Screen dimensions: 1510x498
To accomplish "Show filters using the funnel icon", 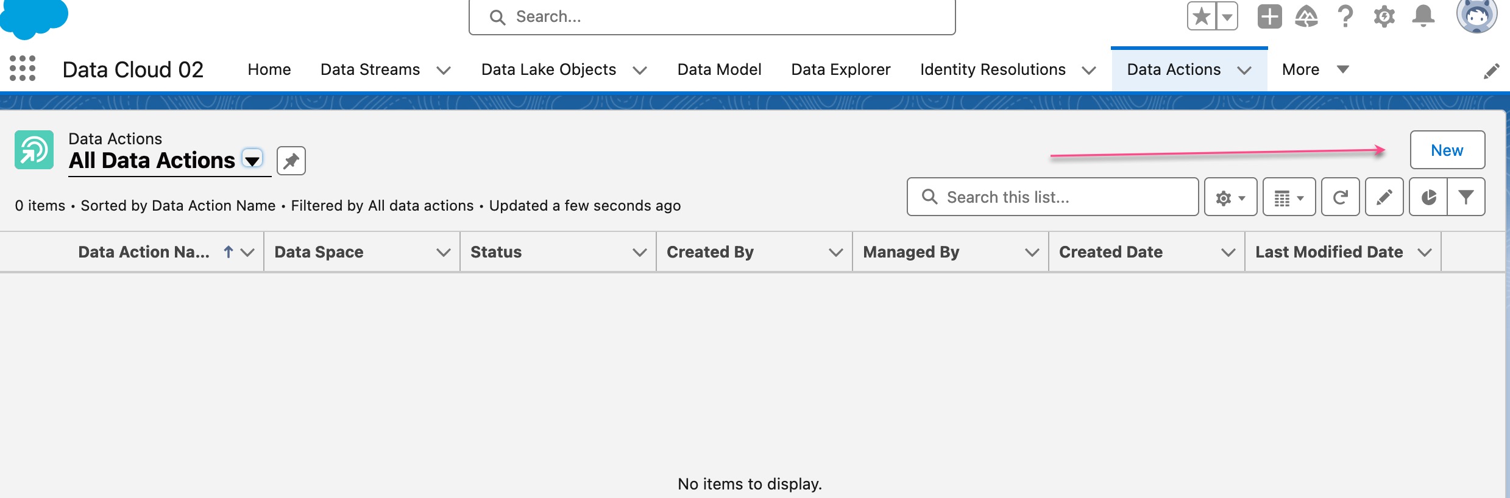I will pos(1466,197).
